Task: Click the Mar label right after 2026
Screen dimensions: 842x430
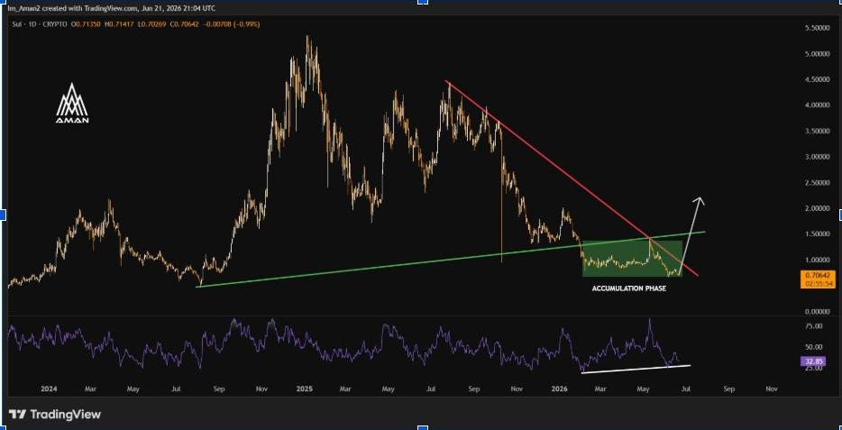Action: point(601,389)
